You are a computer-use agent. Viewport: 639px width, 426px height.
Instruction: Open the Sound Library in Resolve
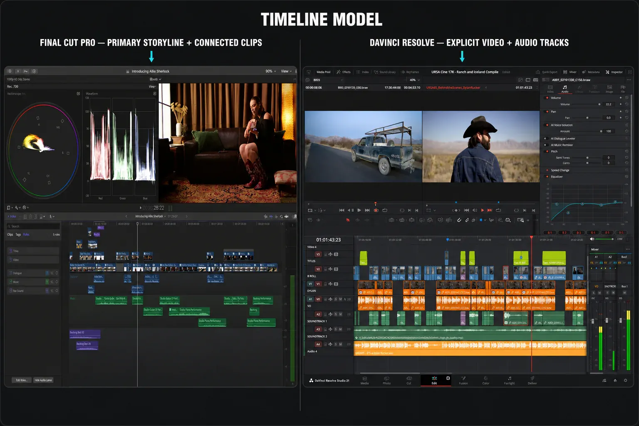click(x=385, y=72)
